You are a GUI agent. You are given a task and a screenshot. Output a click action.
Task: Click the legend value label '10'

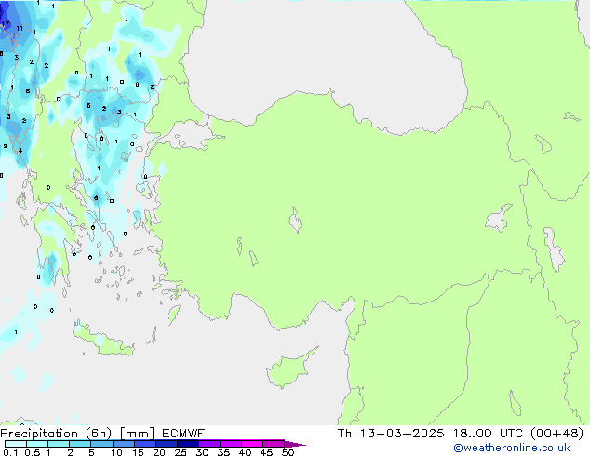point(116,452)
